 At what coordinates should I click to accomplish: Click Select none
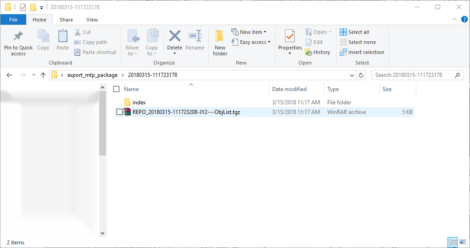pyautogui.click(x=358, y=42)
